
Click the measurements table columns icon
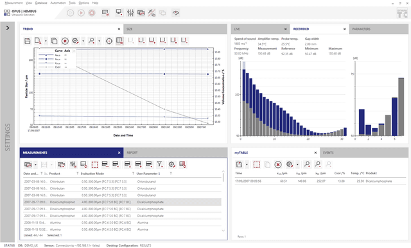[182, 164]
